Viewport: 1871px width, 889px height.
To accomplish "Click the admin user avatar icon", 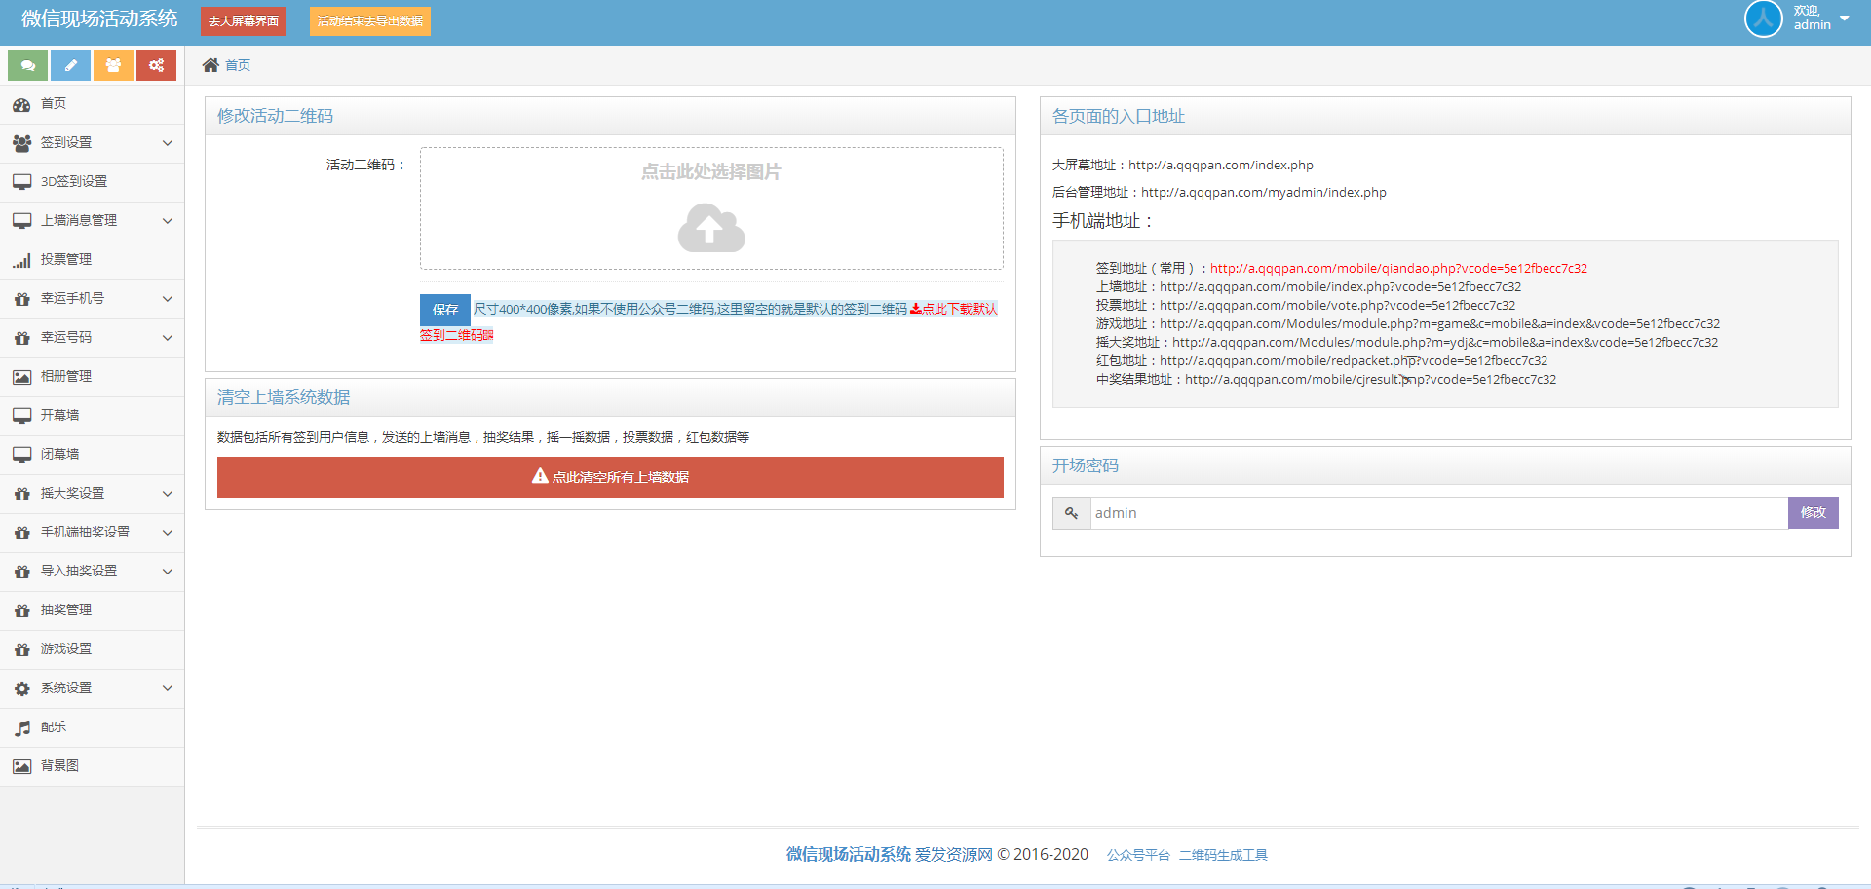I will [1763, 19].
